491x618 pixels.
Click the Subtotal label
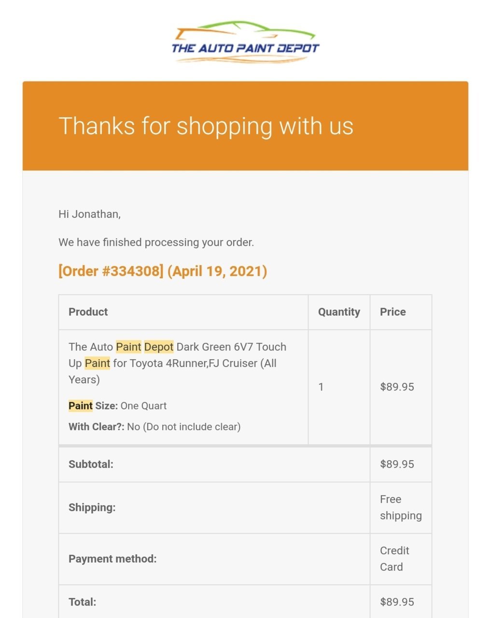[x=91, y=464]
